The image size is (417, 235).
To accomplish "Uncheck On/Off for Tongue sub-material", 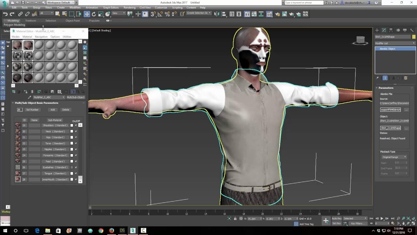I will point(76,173).
